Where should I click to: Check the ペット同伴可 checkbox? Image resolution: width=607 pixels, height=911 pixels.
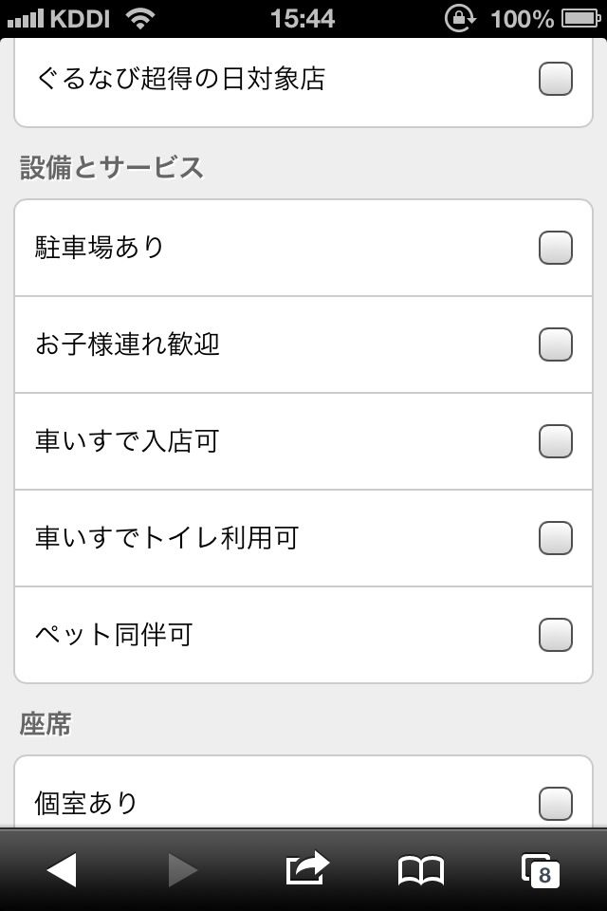point(556,635)
